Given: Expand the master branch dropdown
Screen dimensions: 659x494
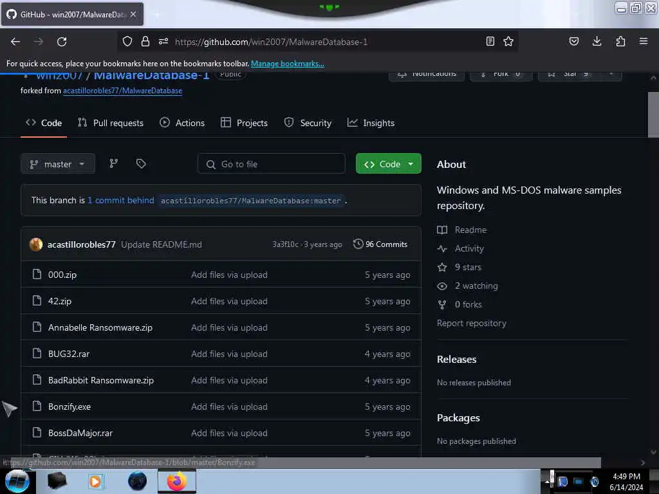Looking at the screenshot, I should (x=57, y=164).
